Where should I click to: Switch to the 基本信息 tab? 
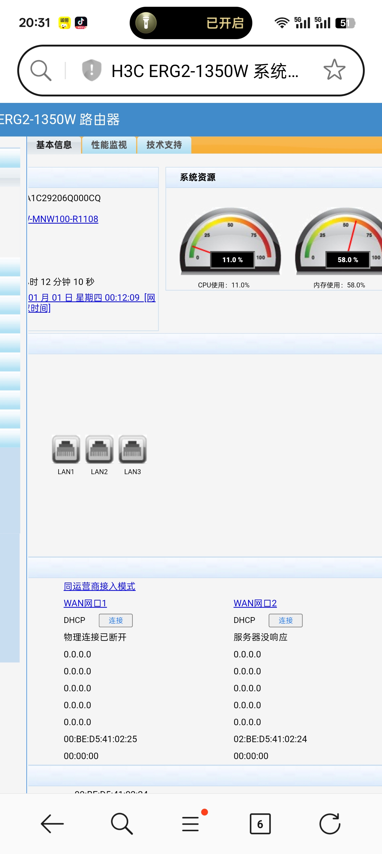tap(54, 145)
